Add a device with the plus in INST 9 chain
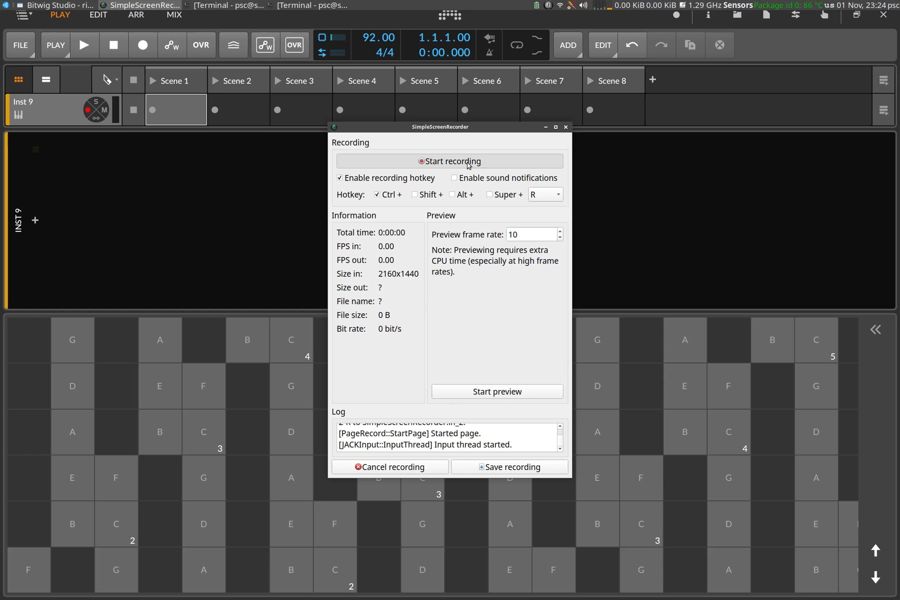Image resolution: width=900 pixels, height=600 pixels. coord(35,220)
